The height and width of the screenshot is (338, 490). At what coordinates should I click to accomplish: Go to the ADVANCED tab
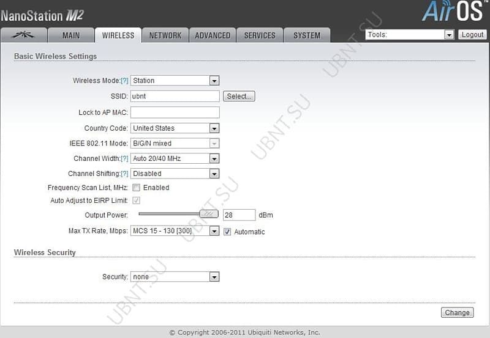pos(213,35)
